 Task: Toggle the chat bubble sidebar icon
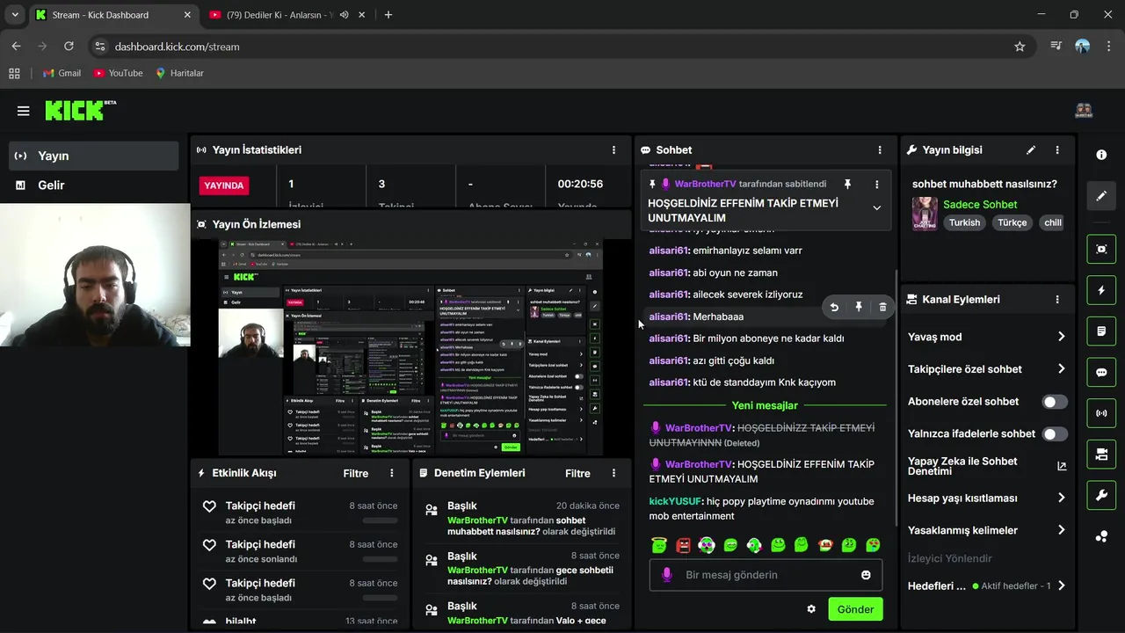click(x=1101, y=372)
